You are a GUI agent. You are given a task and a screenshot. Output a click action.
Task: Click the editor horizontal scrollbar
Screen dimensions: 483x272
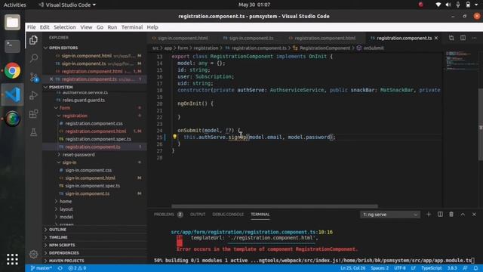[x=275, y=206]
